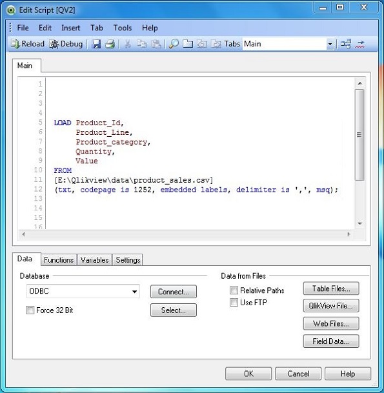Confirm with the OK button

point(248,374)
